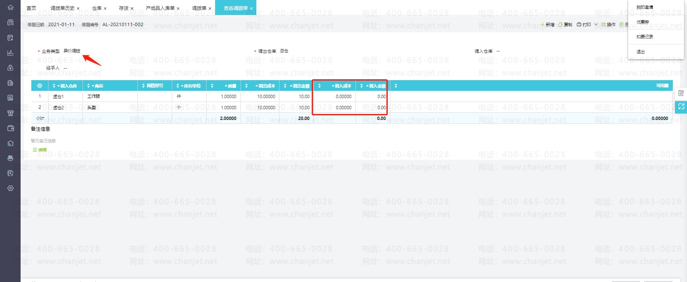
Task: Open the document list icon in the sidebar
Action: point(10,38)
